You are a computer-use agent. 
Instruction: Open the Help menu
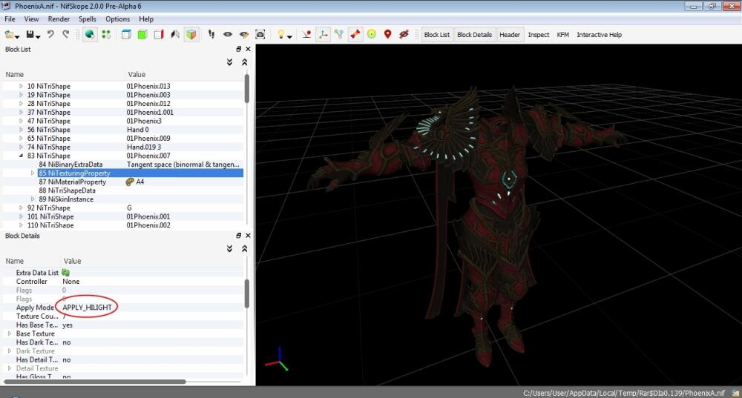pyautogui.click(x=146, y=19)
